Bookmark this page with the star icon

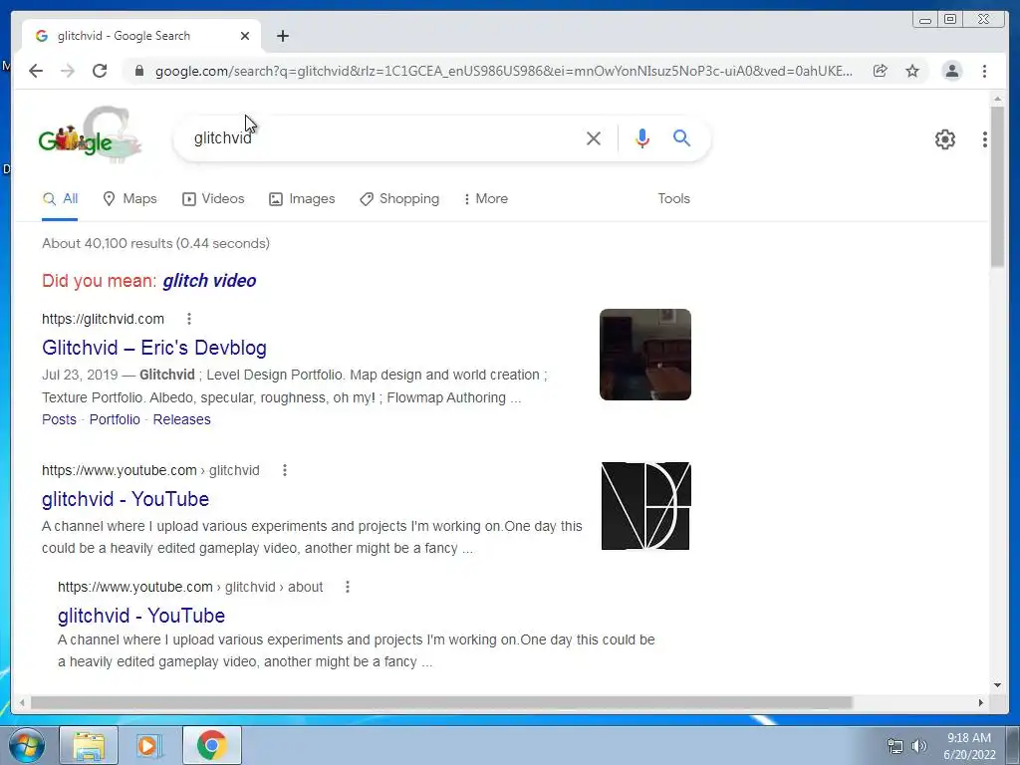click(912, 71)
